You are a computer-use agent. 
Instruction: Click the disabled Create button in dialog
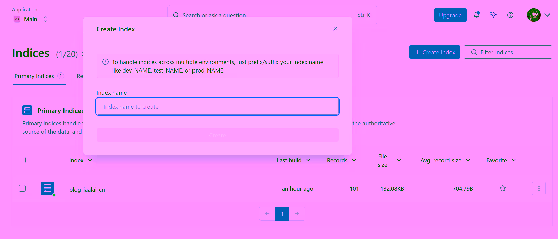(217, 135)
